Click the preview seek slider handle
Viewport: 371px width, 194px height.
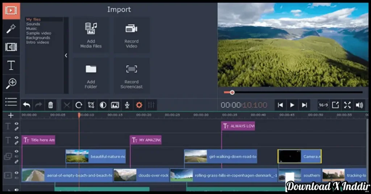pos(232,92)
